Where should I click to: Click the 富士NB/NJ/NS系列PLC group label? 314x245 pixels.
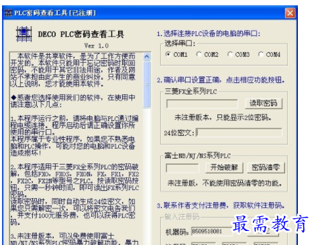click(x=197, y=155)
